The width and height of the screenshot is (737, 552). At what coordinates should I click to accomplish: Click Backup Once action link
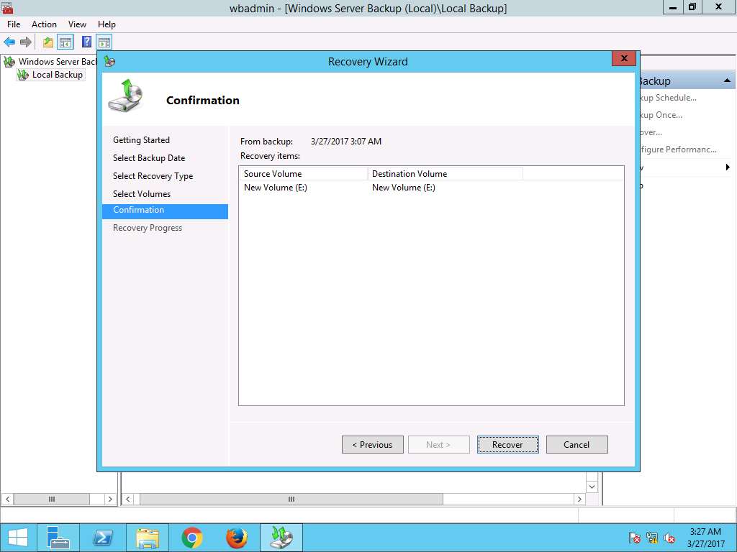661,115
